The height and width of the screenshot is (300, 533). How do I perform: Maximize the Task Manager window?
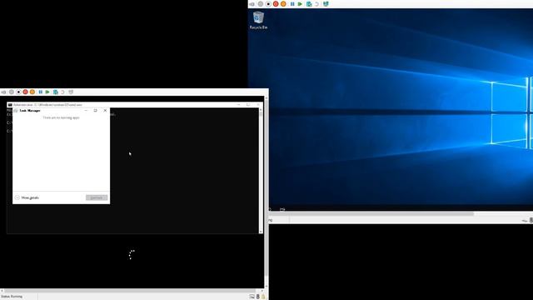pyautogui.click(x=95, y=111)
